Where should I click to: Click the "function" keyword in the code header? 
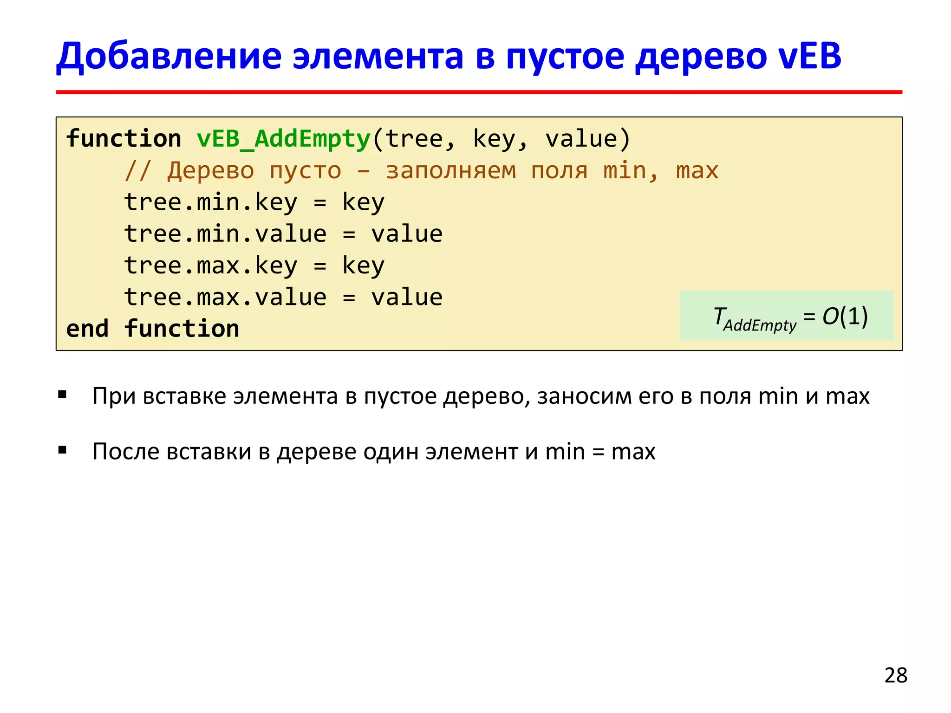124,139
